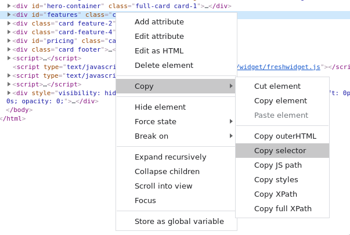This screenshot has width=350, height=235.
Task: Click Copy outerHTML submenu entry
Action: (285, 136)
